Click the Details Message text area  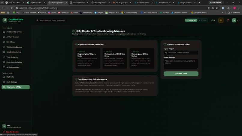[x=181, y=64]
